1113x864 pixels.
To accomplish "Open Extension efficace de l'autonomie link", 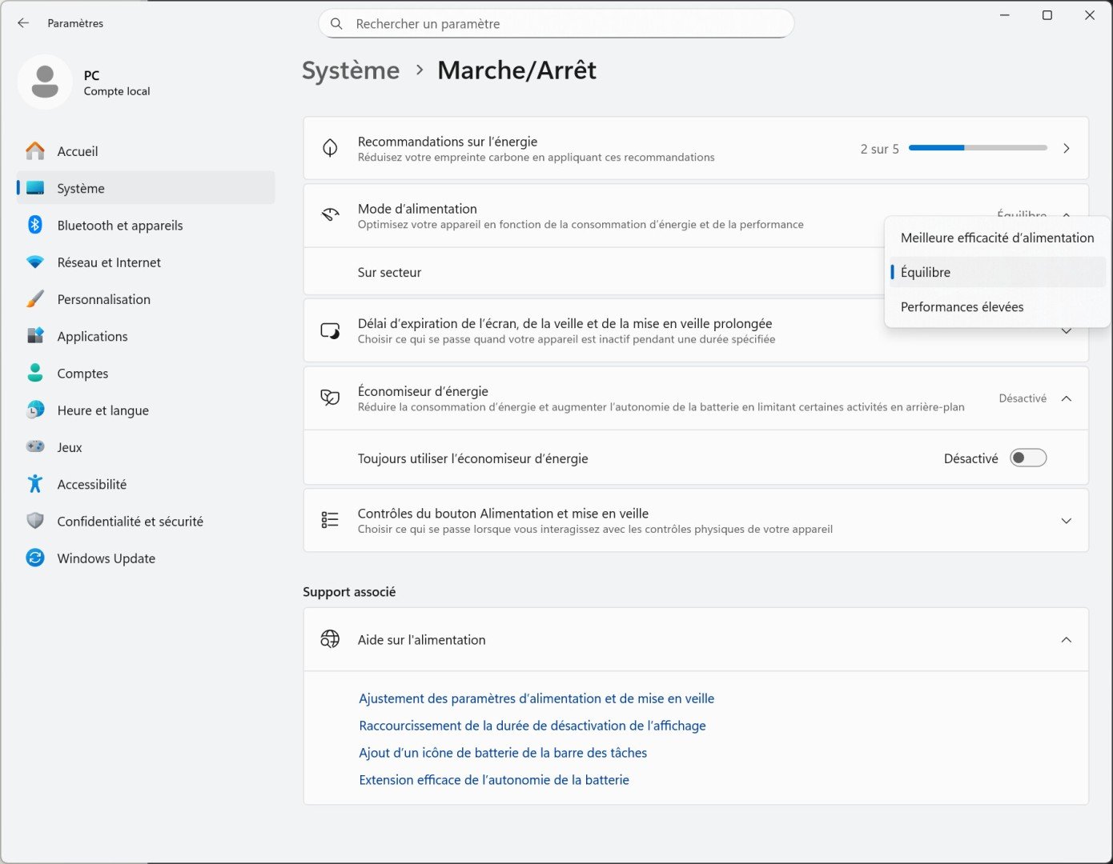I will (494, 780).
